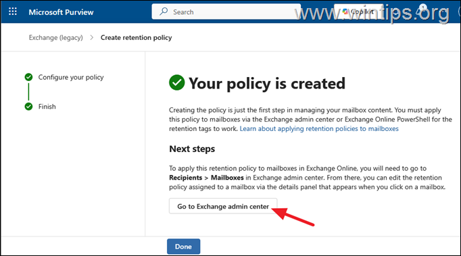The width and height of the screenshot is (461, 256).
Task: Click the bold Recipients text
Action: (185, 178)
